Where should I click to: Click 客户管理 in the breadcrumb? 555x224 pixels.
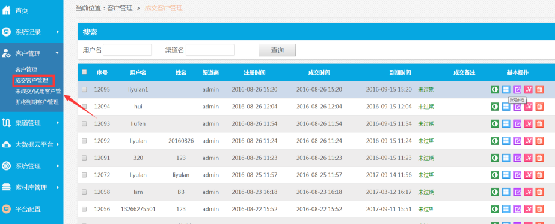120,8
